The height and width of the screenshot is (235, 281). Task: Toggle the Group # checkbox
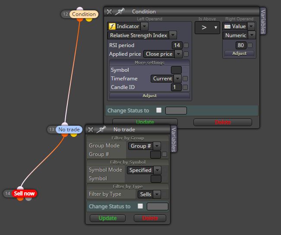click(164, 154)
